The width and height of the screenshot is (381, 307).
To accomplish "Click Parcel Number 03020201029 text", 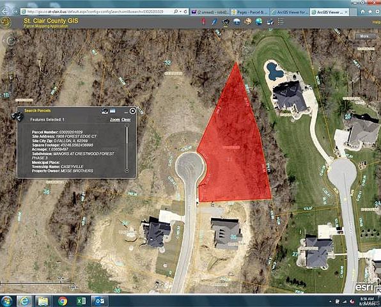I will click(57, 132).
